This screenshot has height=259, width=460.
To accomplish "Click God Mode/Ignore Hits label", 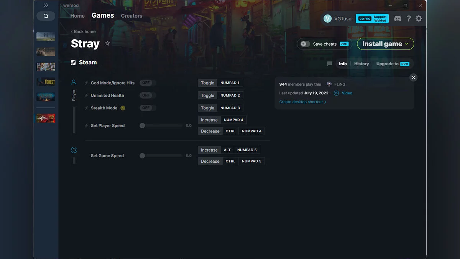I will [x=113, y=83].
